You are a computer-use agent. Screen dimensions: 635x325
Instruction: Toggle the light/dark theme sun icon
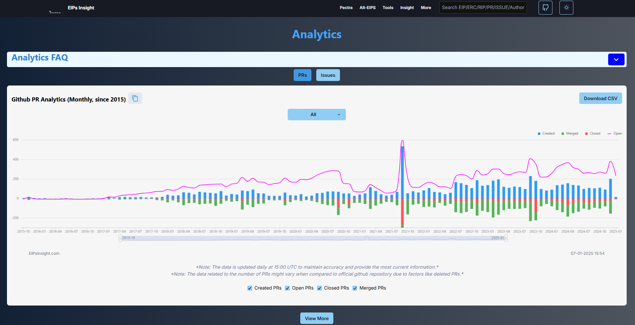(566, 8)
